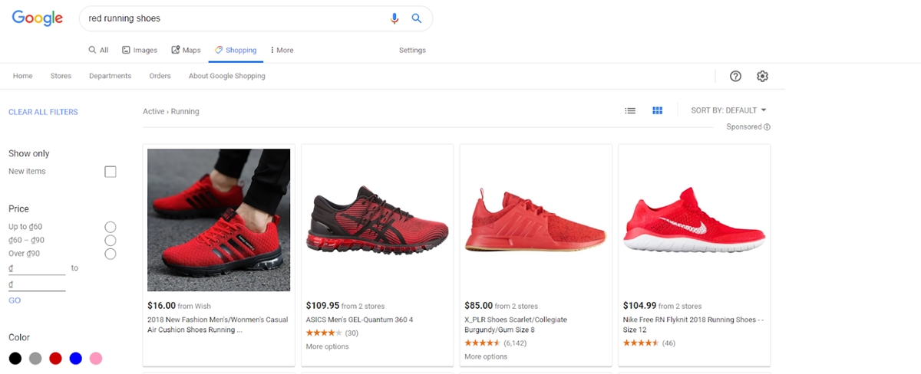Select the grid view layout icon
The image size is (921, 374).
click(x=657, y=110)
